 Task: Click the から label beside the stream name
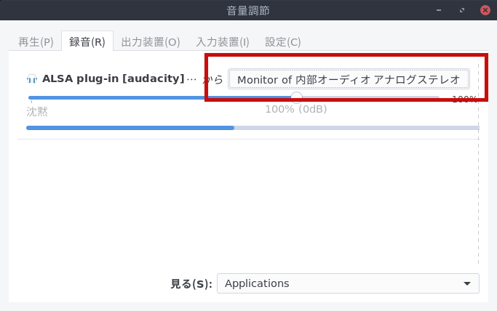pyautogui.click(x=212, y=78)
